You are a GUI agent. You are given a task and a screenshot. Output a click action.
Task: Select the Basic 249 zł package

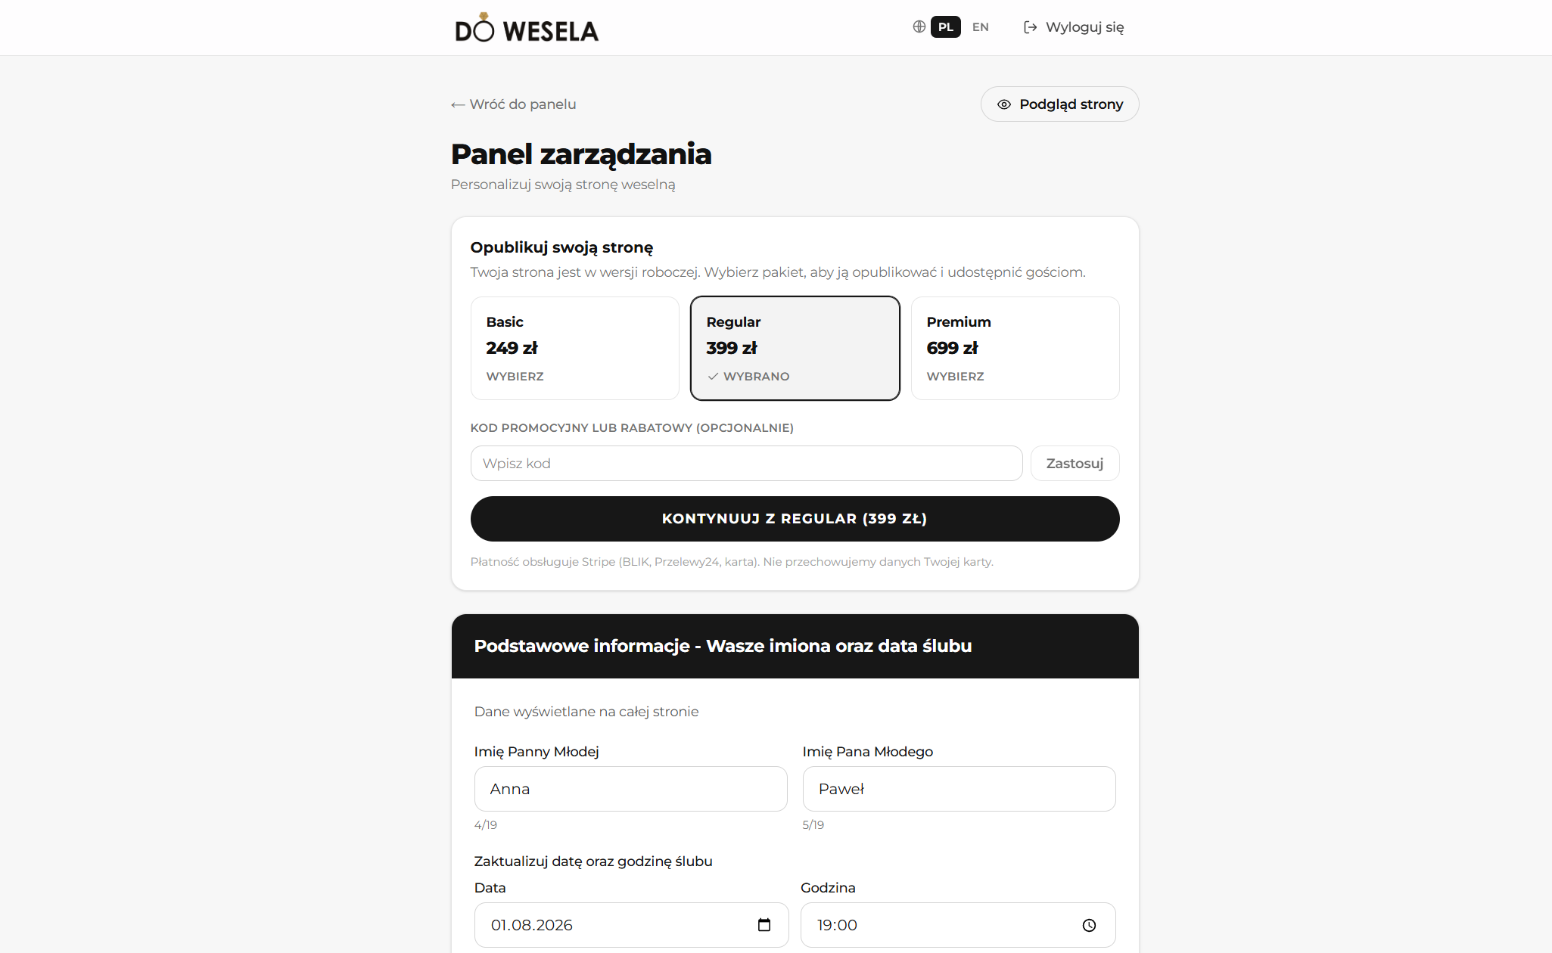(574, 348)
